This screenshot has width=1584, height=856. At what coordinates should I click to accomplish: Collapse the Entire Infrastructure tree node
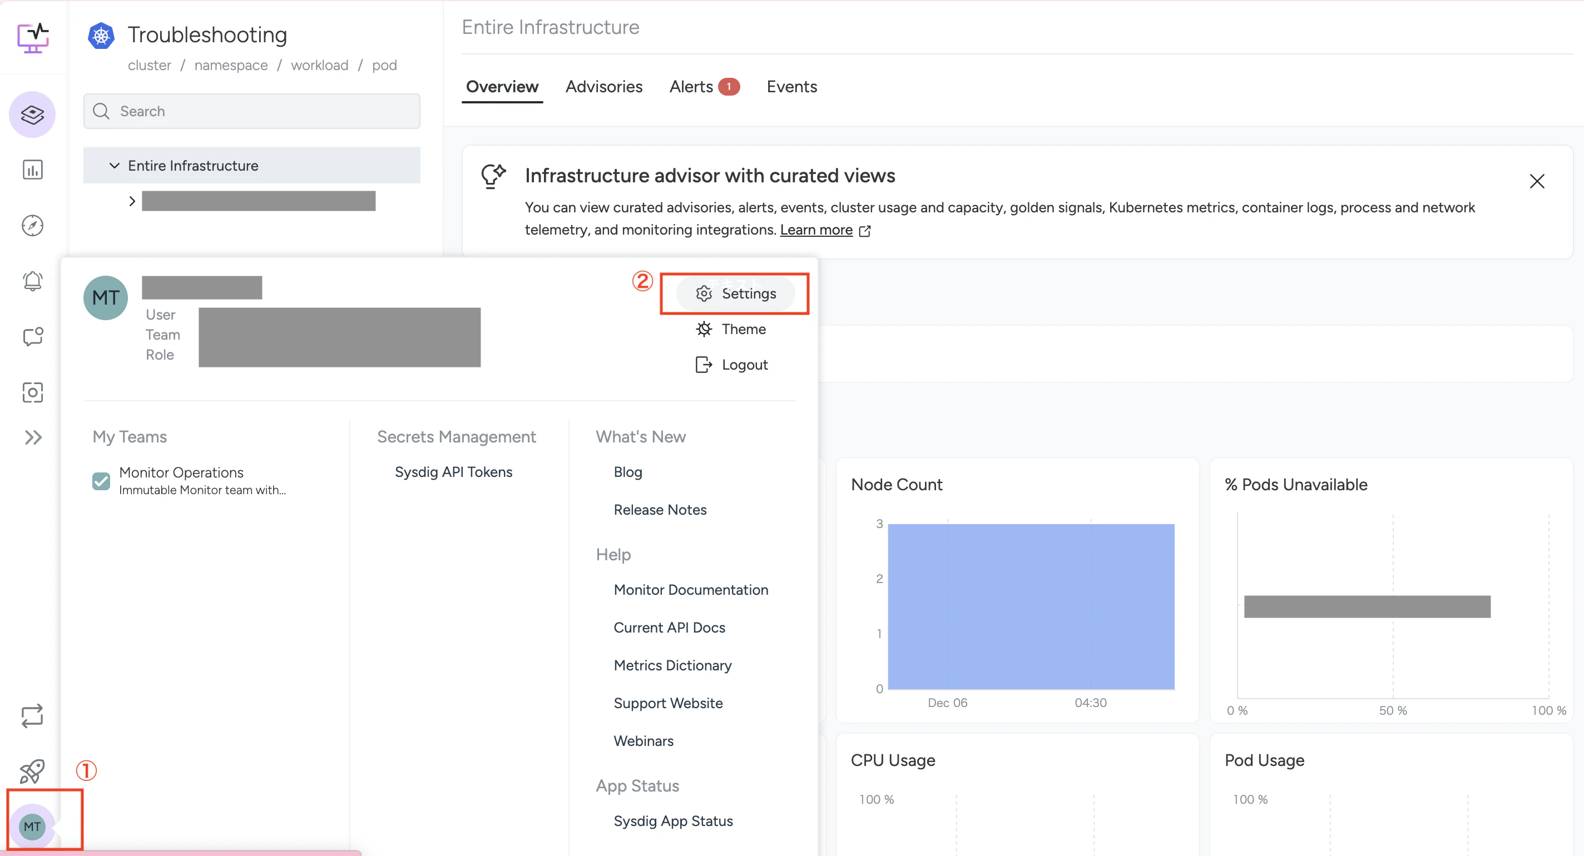coord(115,166)
